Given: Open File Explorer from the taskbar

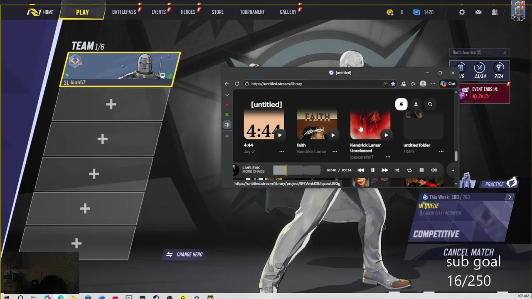Looking at the screenshot, I should coord(74,297).
